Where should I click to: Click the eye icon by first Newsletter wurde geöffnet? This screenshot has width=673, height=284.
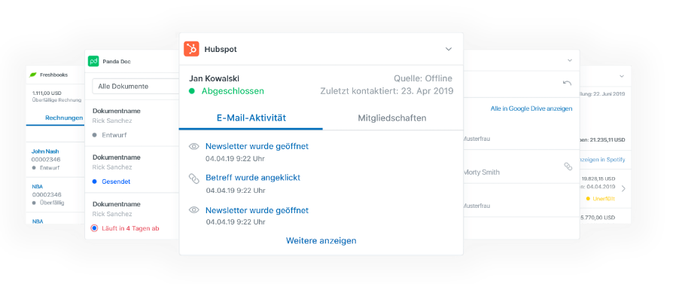pos(194,146)
